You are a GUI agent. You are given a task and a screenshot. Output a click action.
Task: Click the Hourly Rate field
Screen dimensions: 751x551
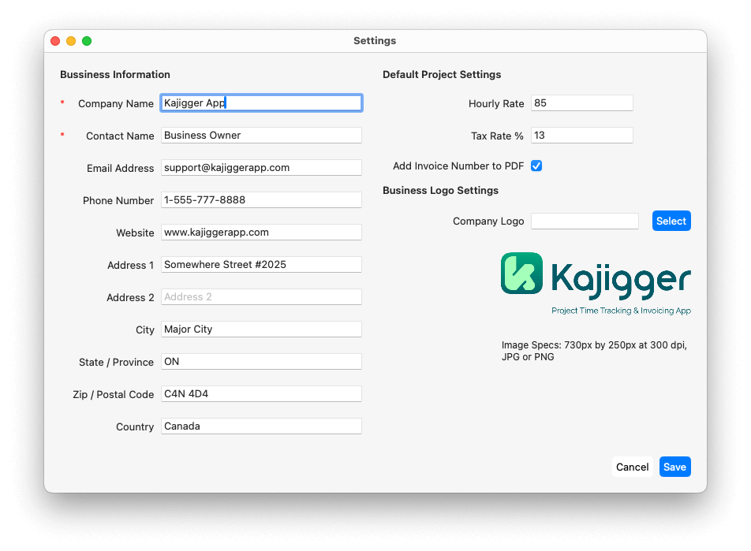[582, 103]
